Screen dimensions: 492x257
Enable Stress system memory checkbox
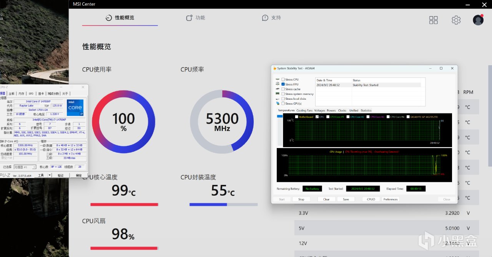[283, 94]
